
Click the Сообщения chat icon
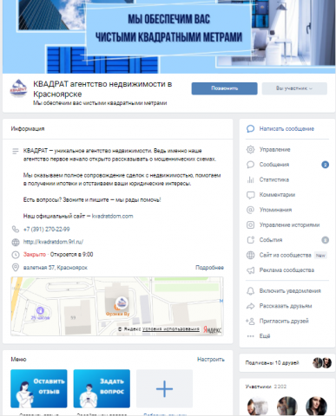click(250, 165)
